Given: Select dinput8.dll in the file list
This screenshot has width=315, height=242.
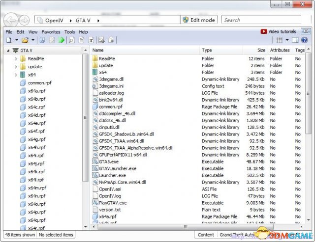Looking at the screenshot, I should point(109,127).
